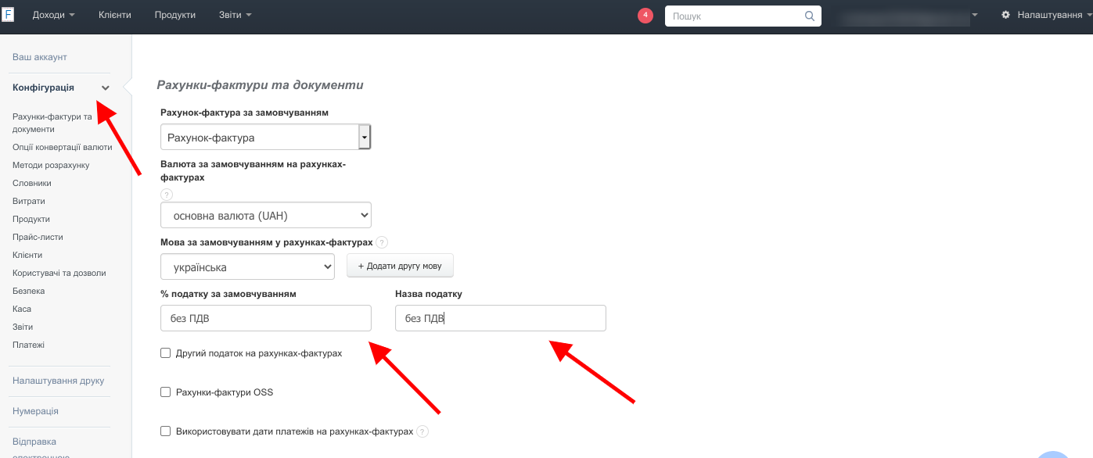This screenshot has width=1093, height=458.
Task: Open the Рахунок-фактура default document dropdown
Action: (266, 138)
